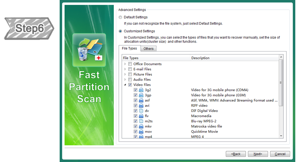Click the asf video file icon

coord(141,100)
